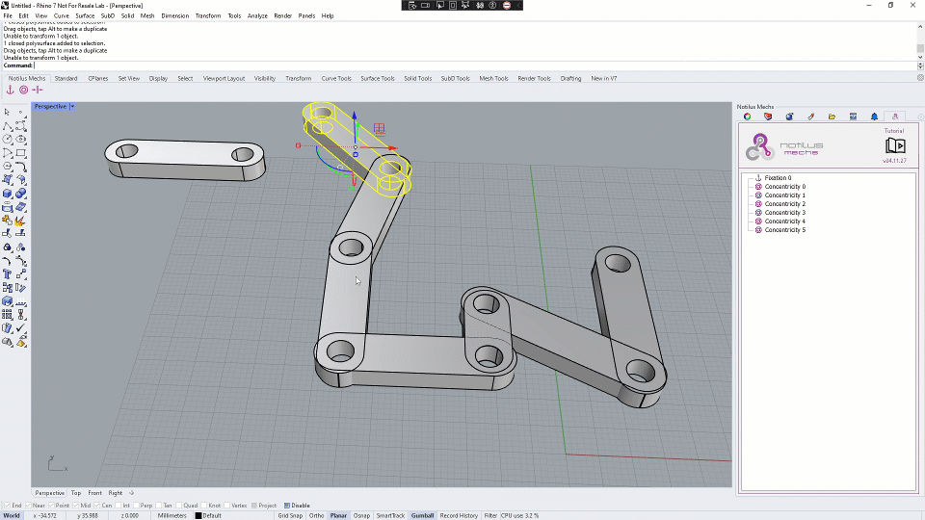
Task: Select the Text object tool
Action: pyautogui.click(x=7, y=274)
